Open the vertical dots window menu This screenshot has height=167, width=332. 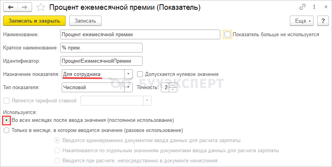coord(313,7)
